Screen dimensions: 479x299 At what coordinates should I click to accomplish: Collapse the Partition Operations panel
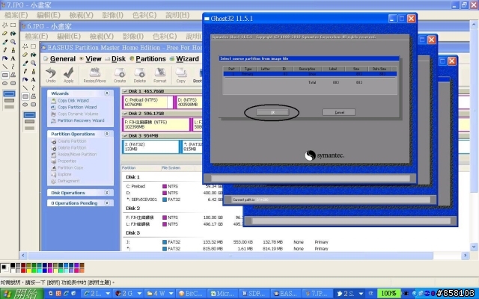click(107, 134)
